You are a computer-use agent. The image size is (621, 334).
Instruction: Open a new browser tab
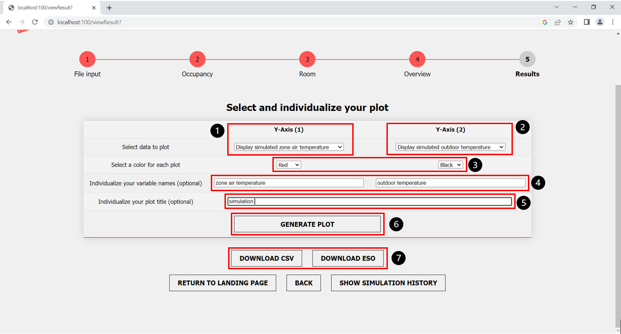click(x=109, y=8)
